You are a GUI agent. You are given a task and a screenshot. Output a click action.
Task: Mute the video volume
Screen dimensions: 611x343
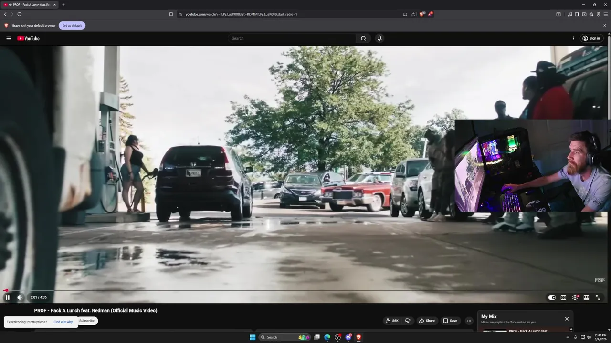click(20, 297)
